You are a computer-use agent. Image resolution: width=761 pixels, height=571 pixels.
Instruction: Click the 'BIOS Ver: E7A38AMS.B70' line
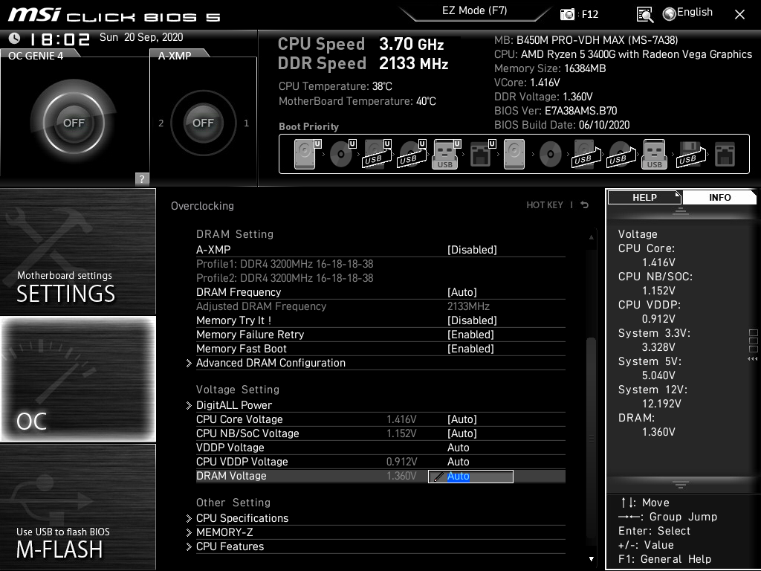[x=555, y=111]
